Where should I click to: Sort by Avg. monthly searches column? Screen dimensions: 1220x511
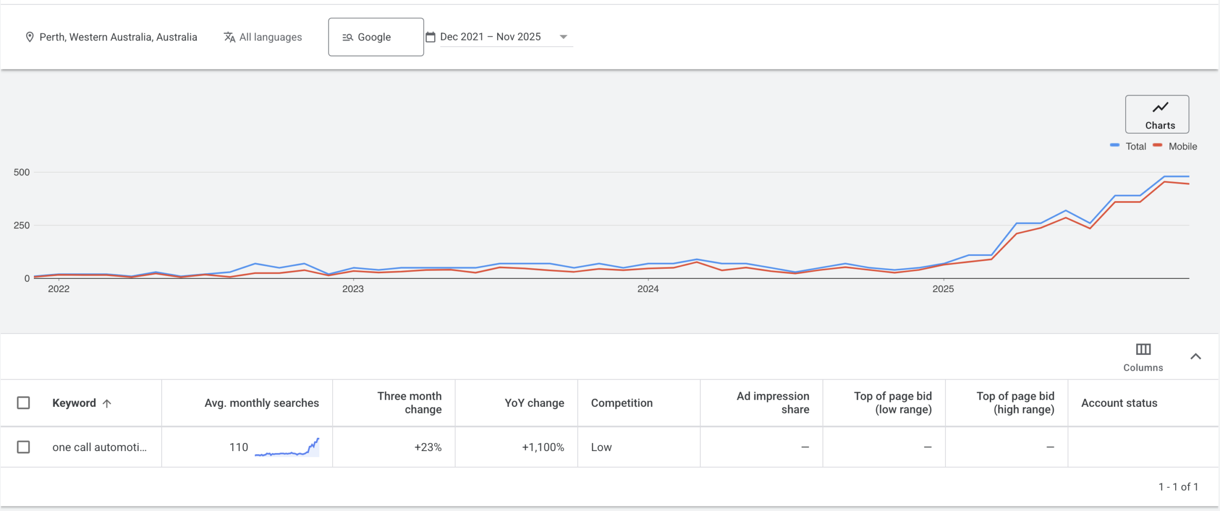coord(262,403)
